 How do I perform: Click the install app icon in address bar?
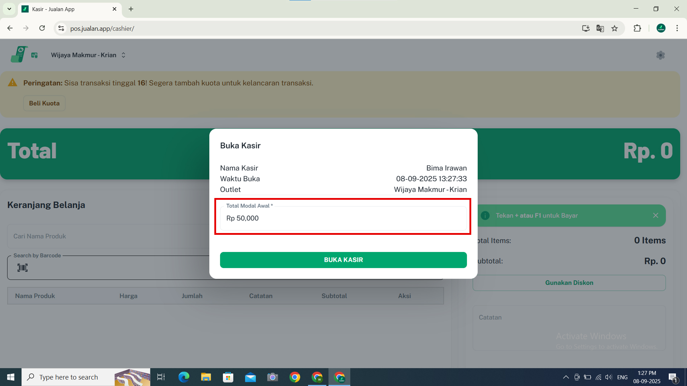coord(586,28)
